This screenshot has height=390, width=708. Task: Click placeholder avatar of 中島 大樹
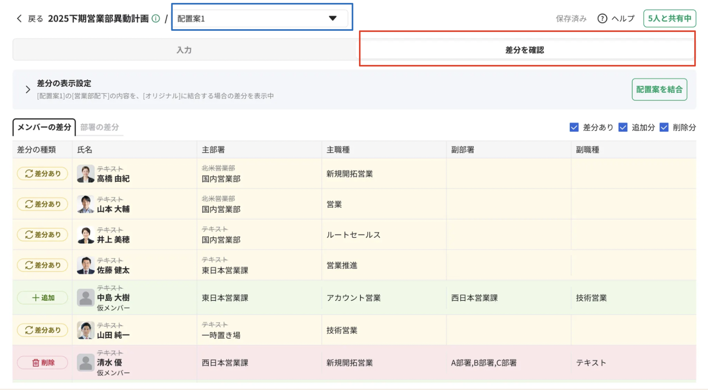pos(86,298)
